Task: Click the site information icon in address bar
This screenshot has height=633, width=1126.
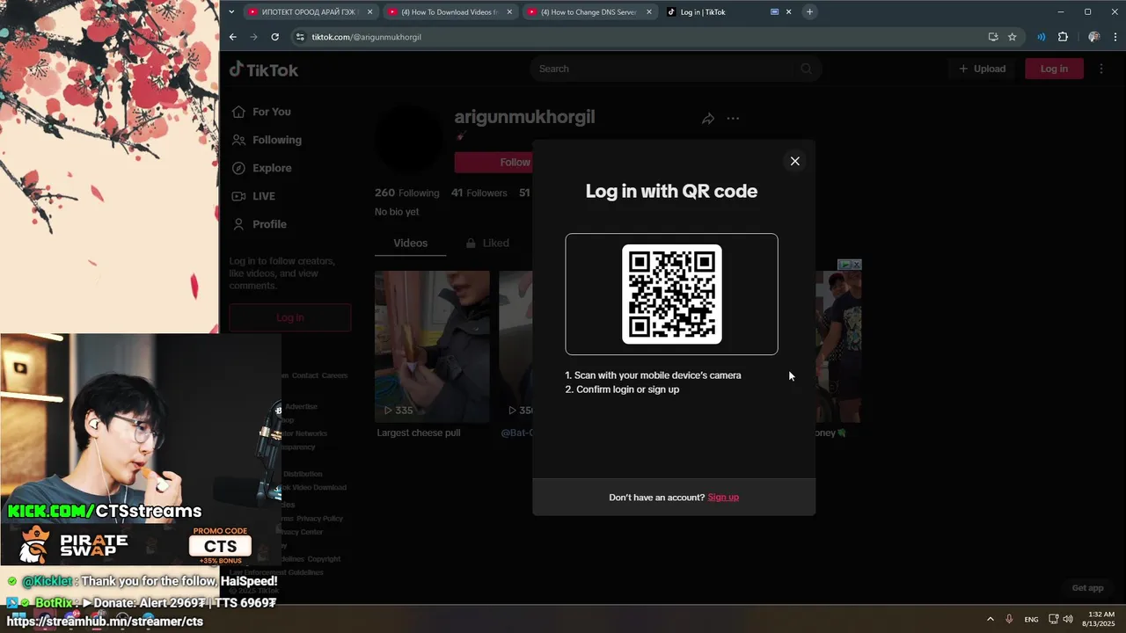Action: (x=300, y=37)
